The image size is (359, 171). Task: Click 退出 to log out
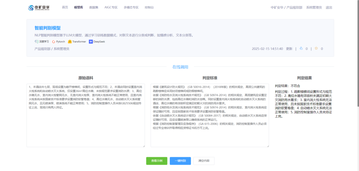[x=329, y=7]
